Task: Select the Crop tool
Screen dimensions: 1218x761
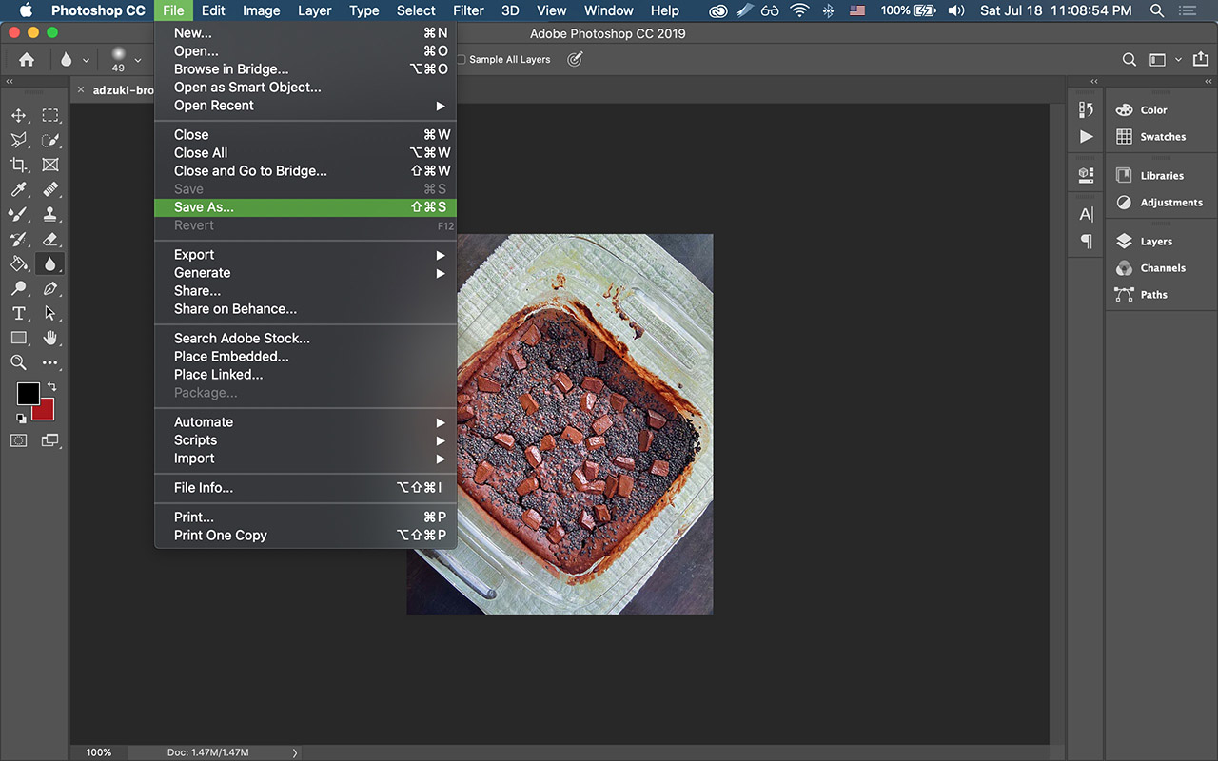Action: tap(18, 165)
